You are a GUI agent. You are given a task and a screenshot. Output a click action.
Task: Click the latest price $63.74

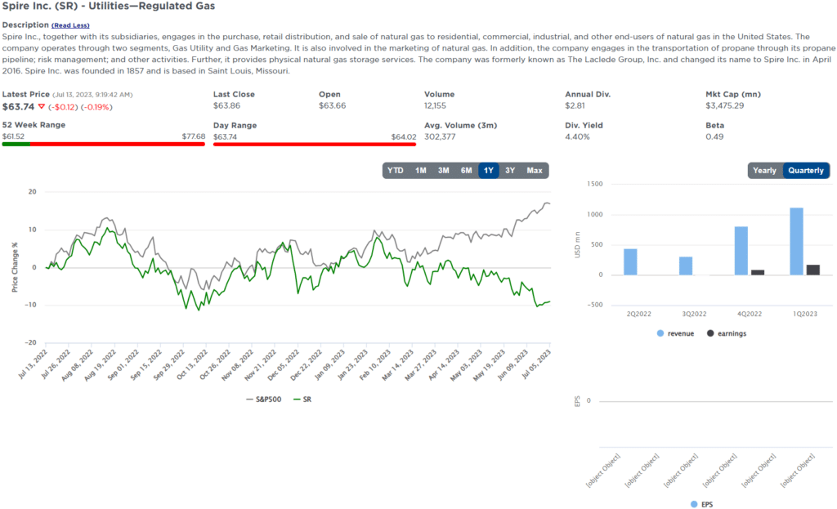pyautogui.click(x=18, y=107)
